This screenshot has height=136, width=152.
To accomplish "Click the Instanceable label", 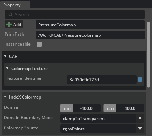I will tap(17, 44).
